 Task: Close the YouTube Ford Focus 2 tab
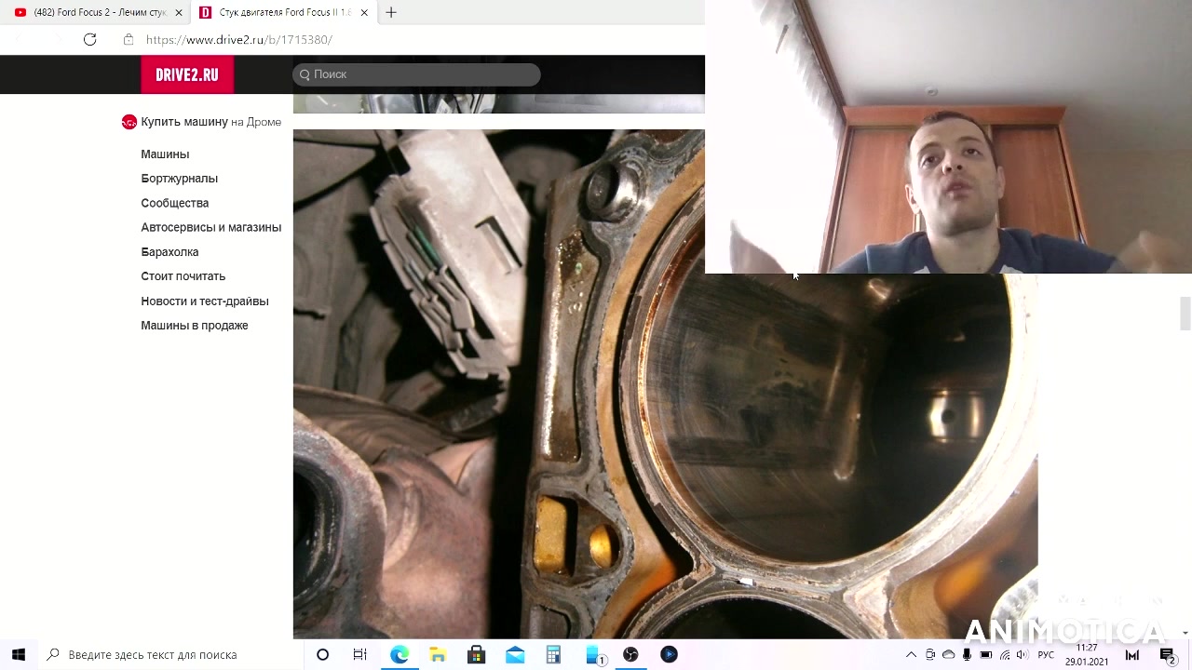(x=179, y=13)
